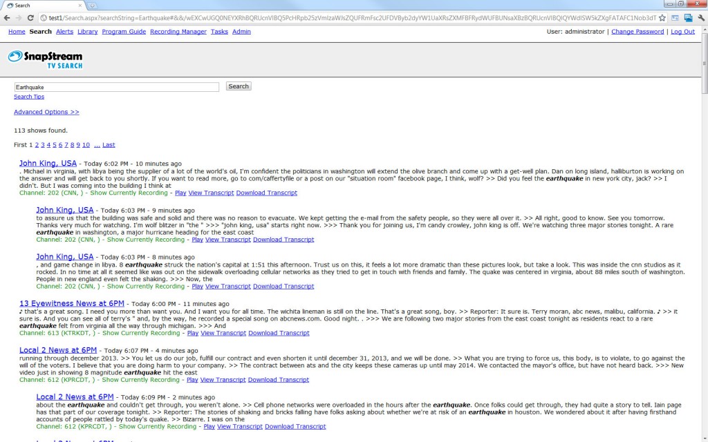Bookmark this page with the star icon
Viewport: 708px width, 442px height.
coord(662,18)
